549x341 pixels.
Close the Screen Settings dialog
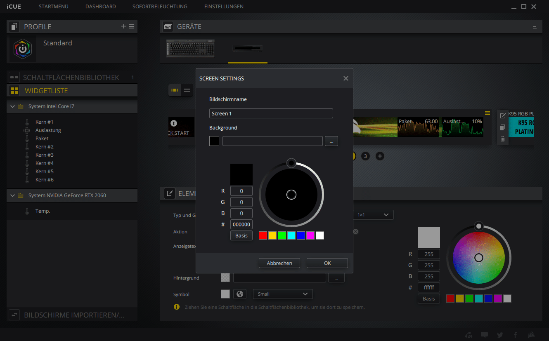pos(346,78)
